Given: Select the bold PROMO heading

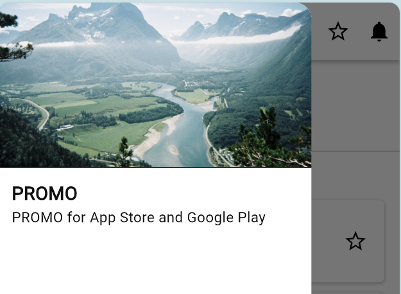Looking at the screenshot, I should coord(44,193).
